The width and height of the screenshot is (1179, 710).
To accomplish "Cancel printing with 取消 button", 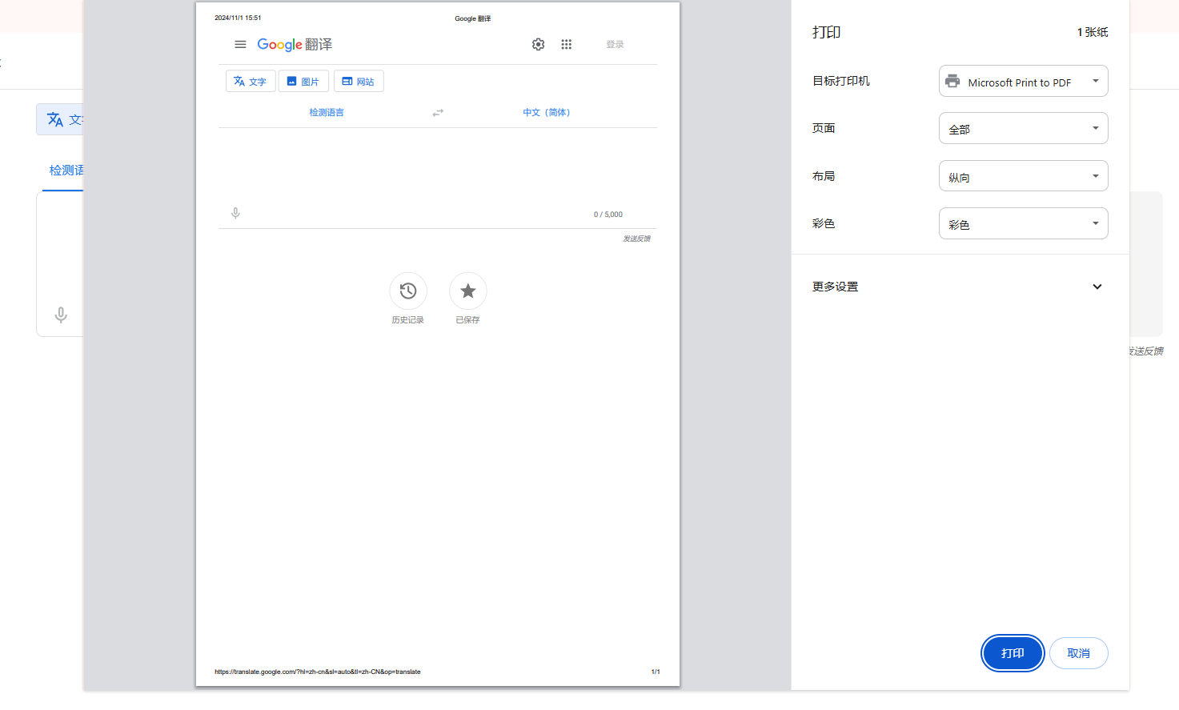I will point(1079,653).
